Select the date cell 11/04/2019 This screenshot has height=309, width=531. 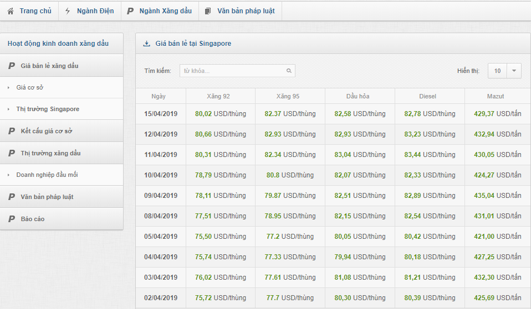click(x=161, y=155)
